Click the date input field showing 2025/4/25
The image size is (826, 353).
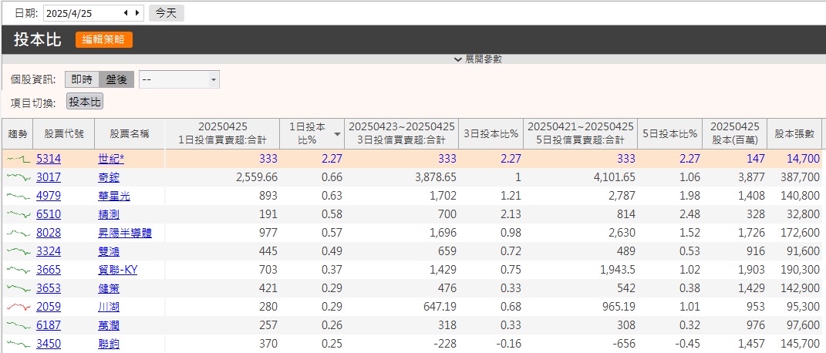[x=81, y=13]
